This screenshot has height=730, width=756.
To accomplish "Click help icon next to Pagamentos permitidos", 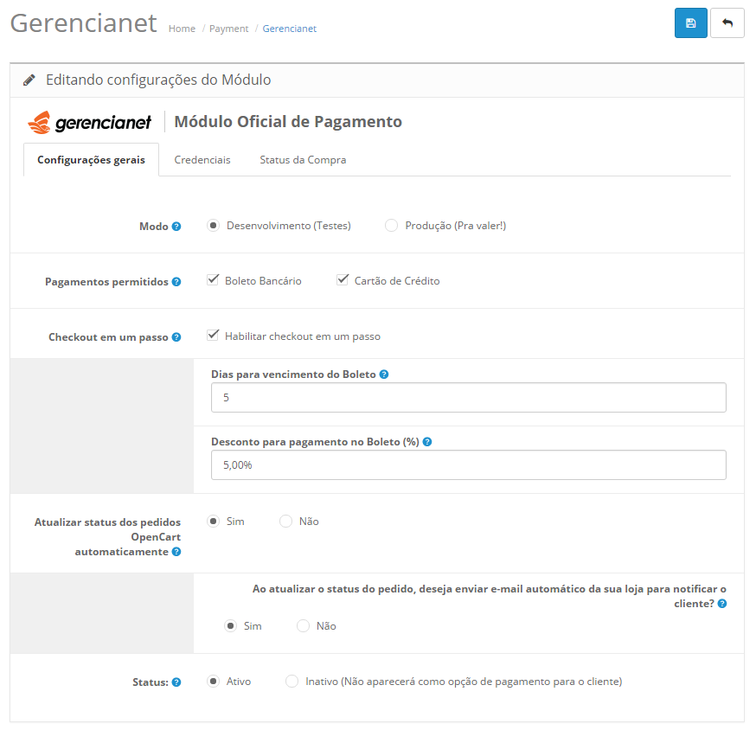I will point(176,282).
